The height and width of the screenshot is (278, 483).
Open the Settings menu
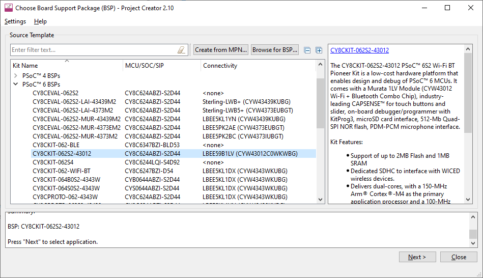pyautogui.click(x=15, y=21)
